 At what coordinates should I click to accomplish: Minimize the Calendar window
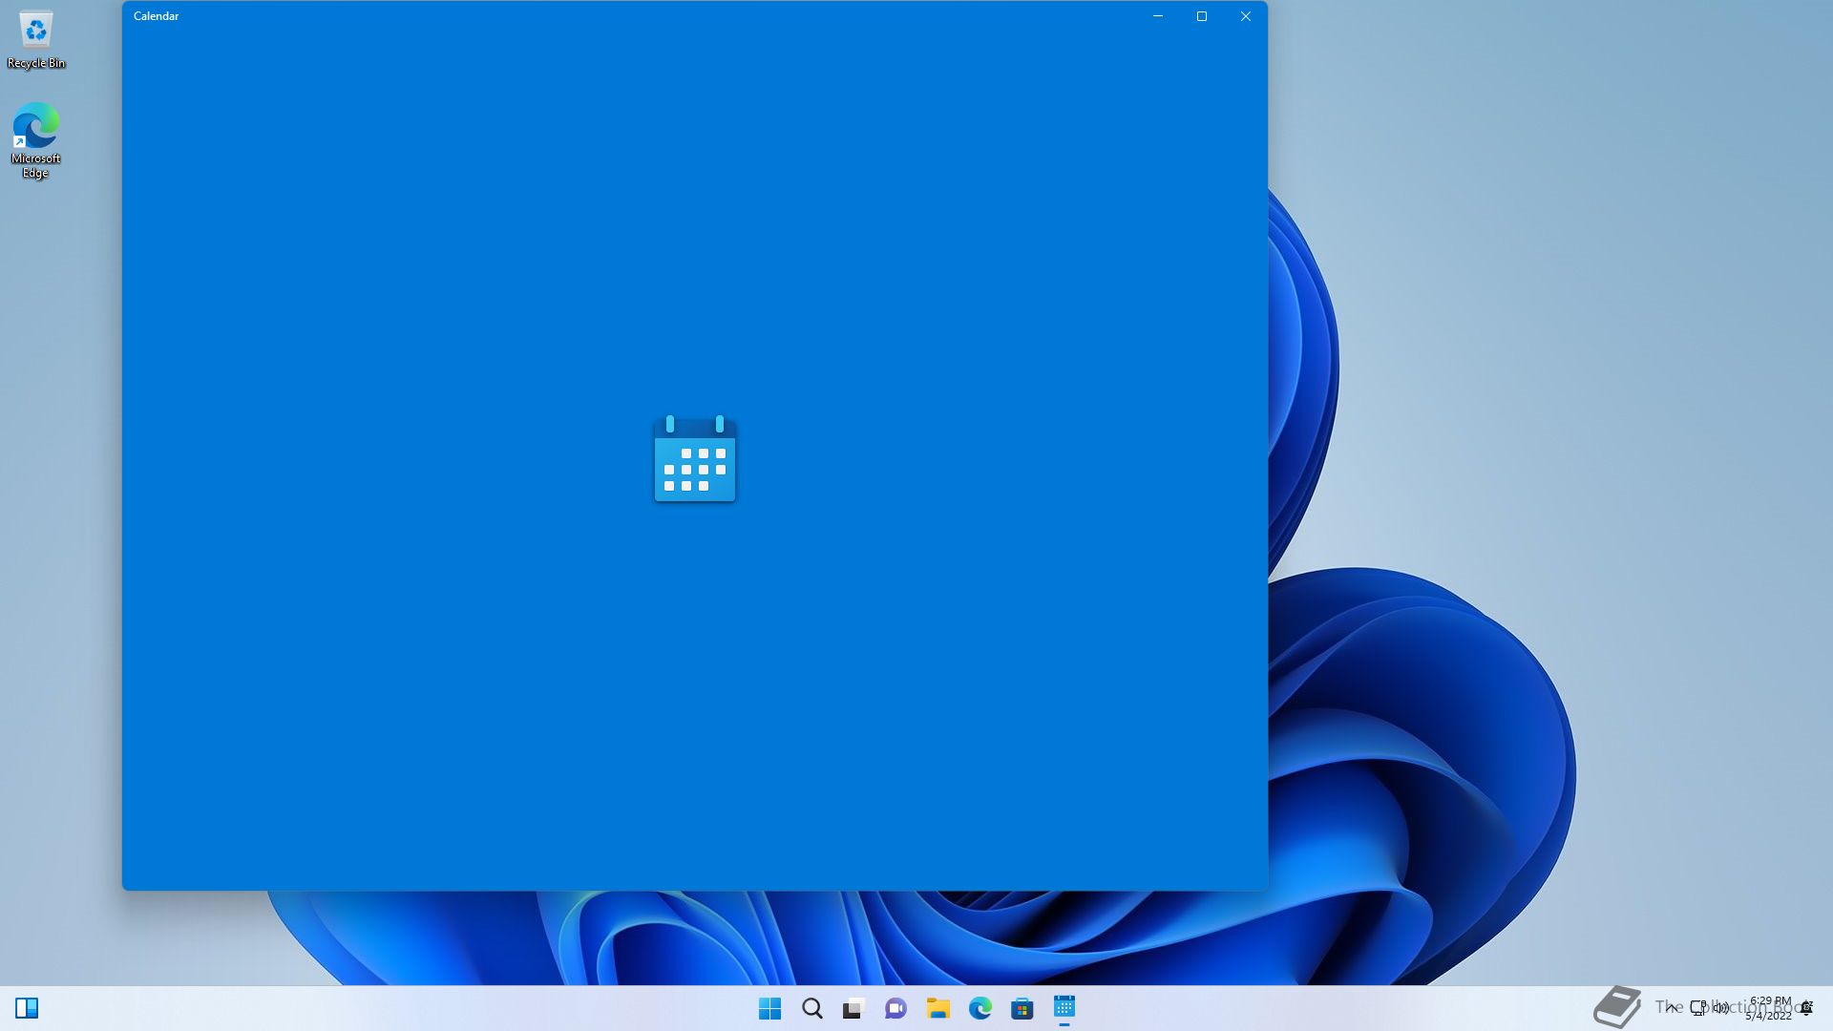click(1157, 16)
